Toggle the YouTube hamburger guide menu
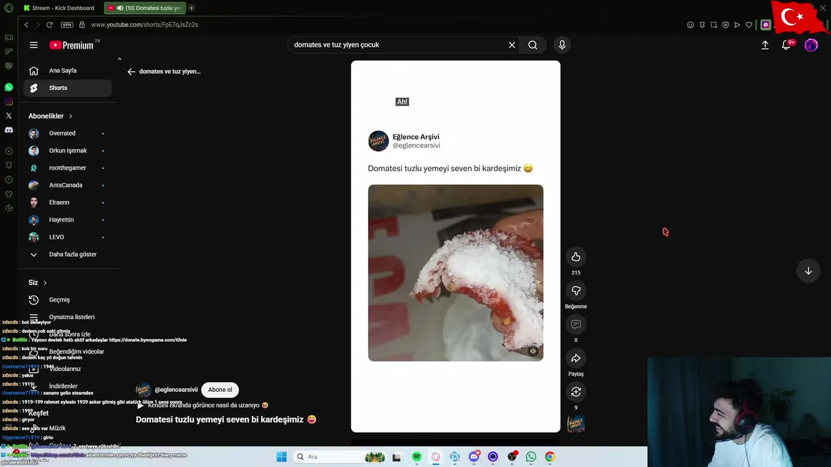 tap(34, 45)
